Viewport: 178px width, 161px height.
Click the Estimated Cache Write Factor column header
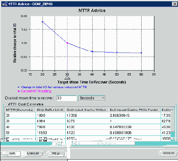(135, 110)
